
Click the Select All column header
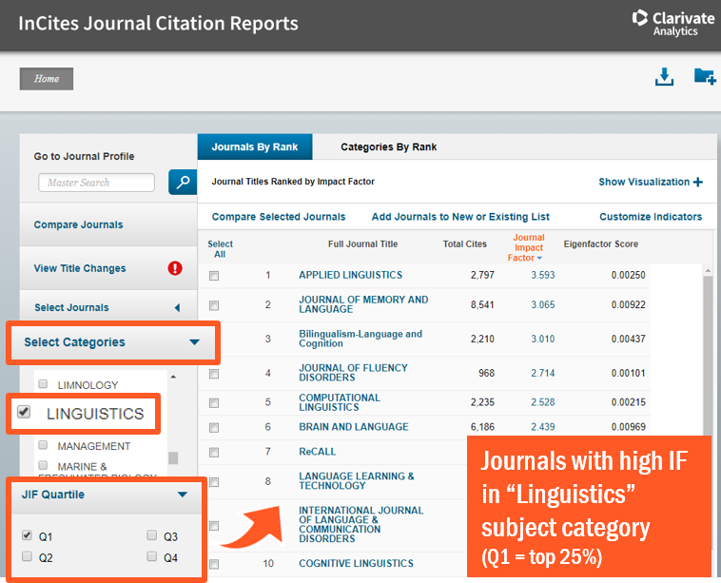(x=220, y=249)
